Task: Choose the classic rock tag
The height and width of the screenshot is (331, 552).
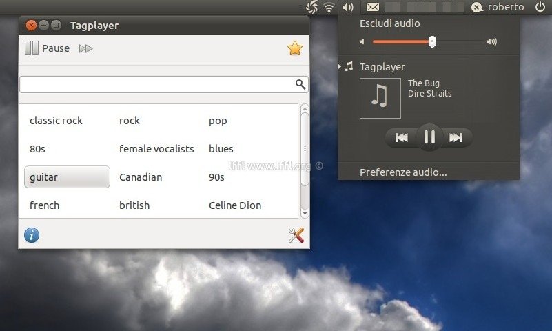Action: tap(56, 121)
